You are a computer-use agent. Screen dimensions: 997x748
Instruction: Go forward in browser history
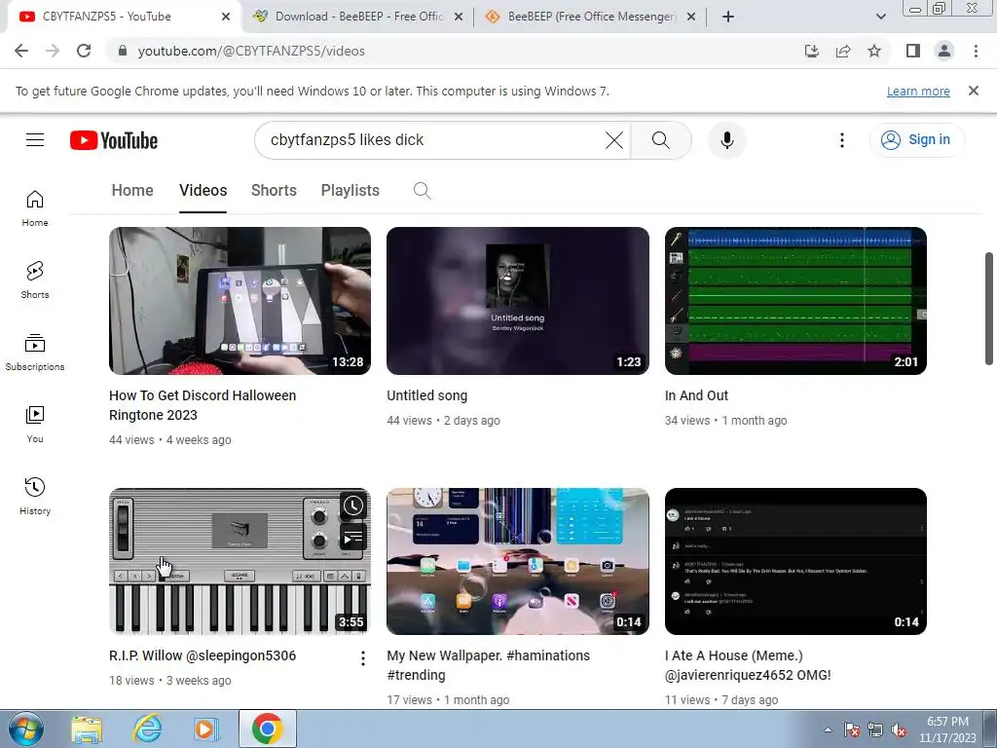click(x=53, y=51)
